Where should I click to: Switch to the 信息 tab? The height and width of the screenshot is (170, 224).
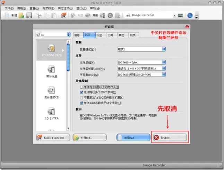coord(78,35)
